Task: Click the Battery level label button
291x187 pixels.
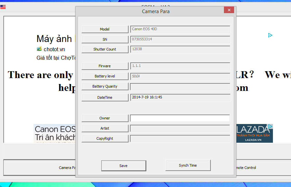Action: point(105,76)
